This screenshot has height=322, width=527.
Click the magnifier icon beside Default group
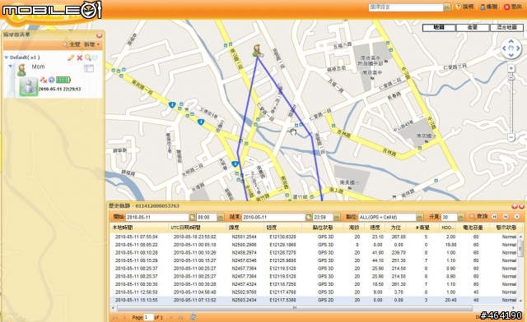point(88,57)
